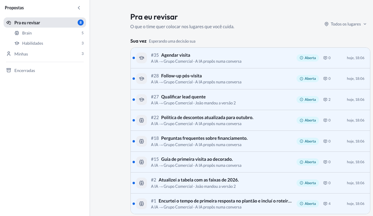
Task: Click the brain icon of proposal #1 row
Action: click(142, 204)
